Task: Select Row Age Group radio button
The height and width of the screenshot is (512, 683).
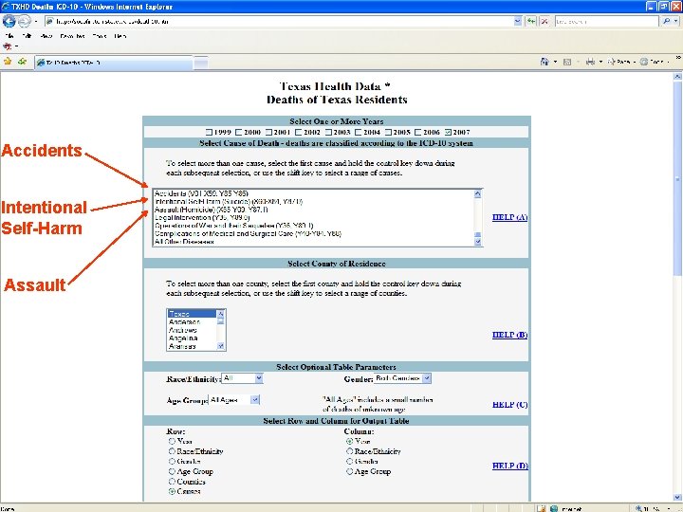Action: click(x=172, y=471)
